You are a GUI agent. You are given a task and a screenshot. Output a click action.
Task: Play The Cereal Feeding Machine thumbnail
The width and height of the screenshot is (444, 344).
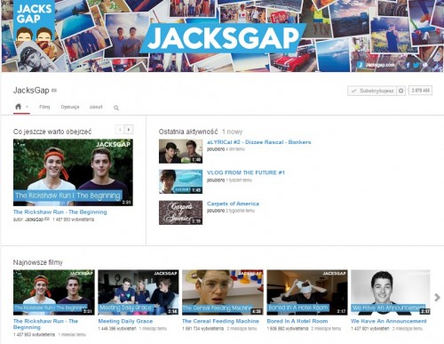tap(223, 292)
